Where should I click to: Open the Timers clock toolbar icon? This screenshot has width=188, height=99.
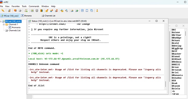[37, 10]
